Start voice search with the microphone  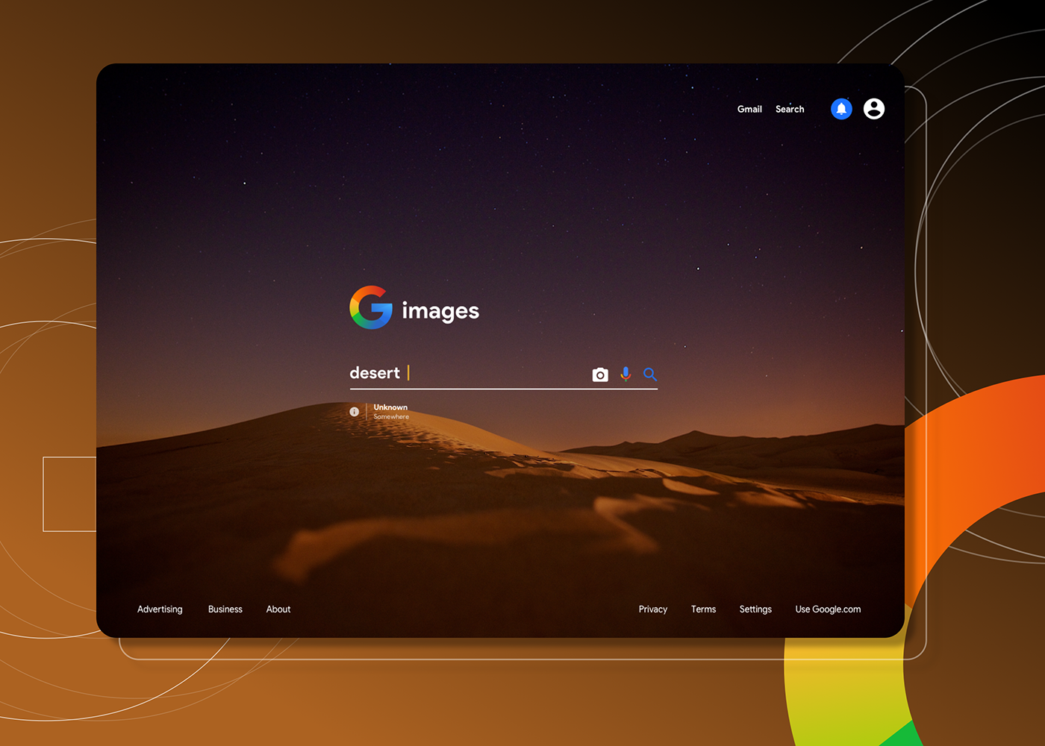coord(626,374)
